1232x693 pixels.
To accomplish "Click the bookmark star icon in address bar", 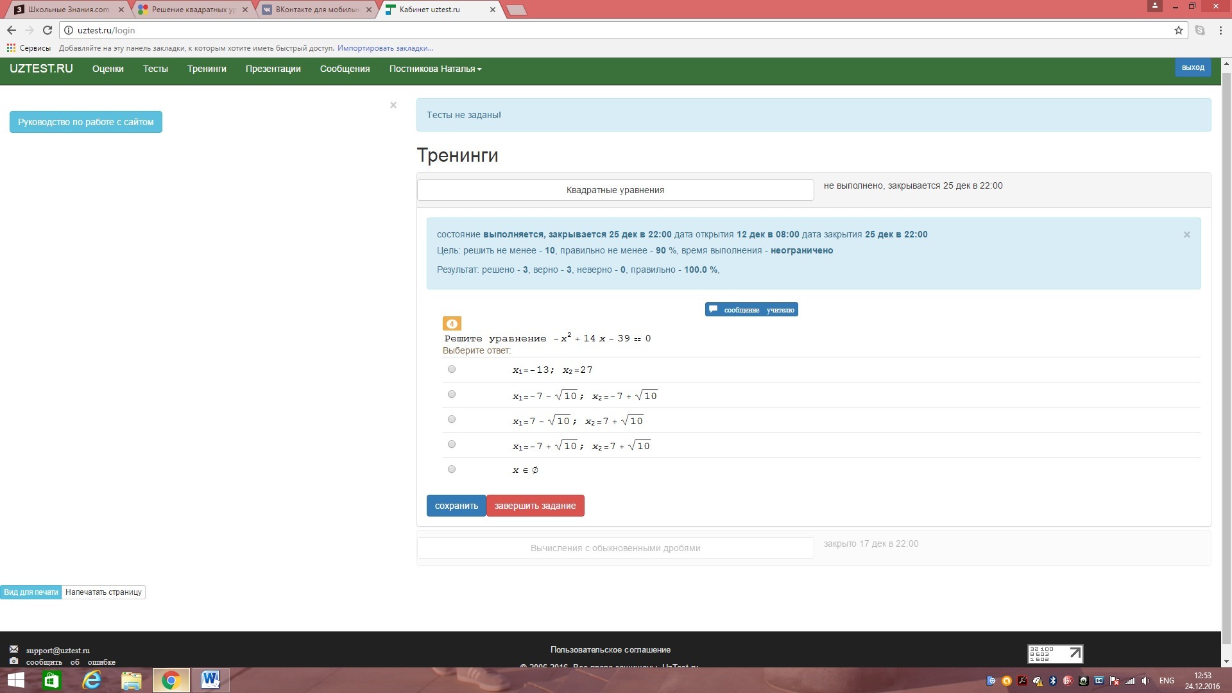I will 1179,30.
